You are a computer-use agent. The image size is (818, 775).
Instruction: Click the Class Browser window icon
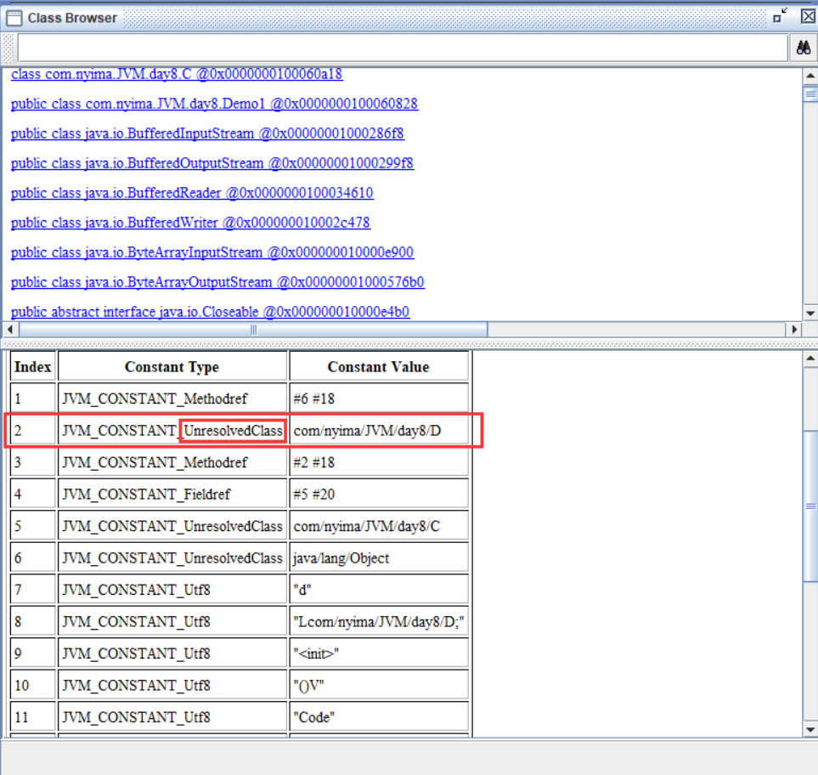coord(14,18)
